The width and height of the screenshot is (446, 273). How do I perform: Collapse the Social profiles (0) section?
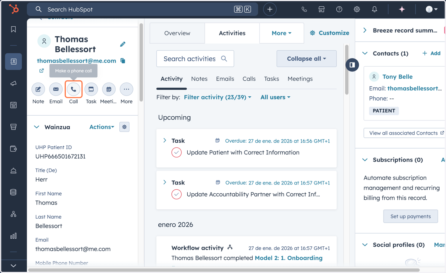(365, 245)
